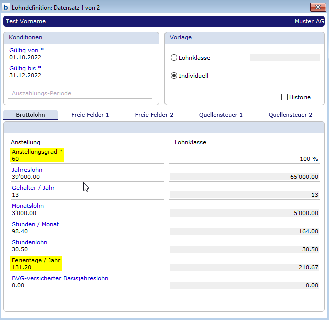
Task: Click the Anstellungsgrad field value 60
Action: tap(85, 159)
